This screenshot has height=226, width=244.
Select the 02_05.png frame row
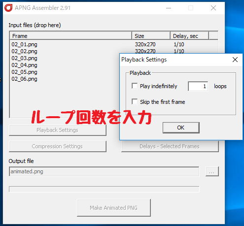65,72
